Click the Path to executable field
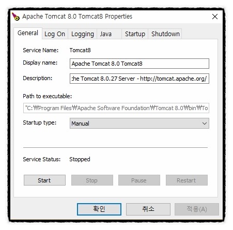 116,108
